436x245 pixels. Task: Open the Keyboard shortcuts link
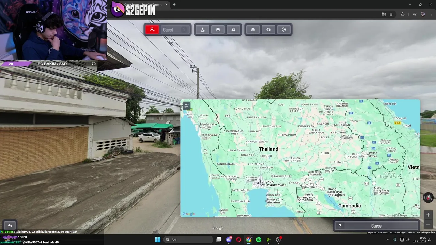(x=377, y=232)
